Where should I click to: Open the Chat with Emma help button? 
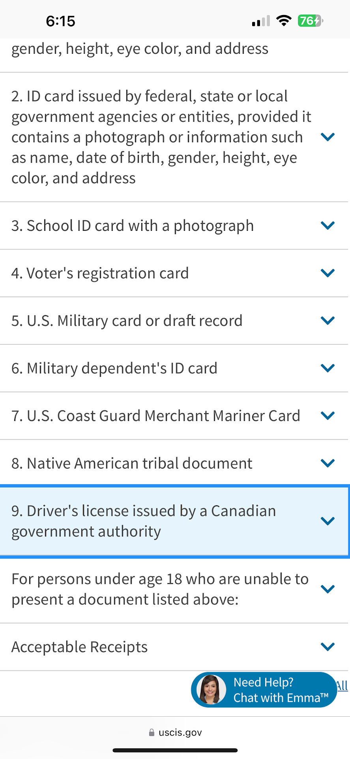[x=280, y=690]
